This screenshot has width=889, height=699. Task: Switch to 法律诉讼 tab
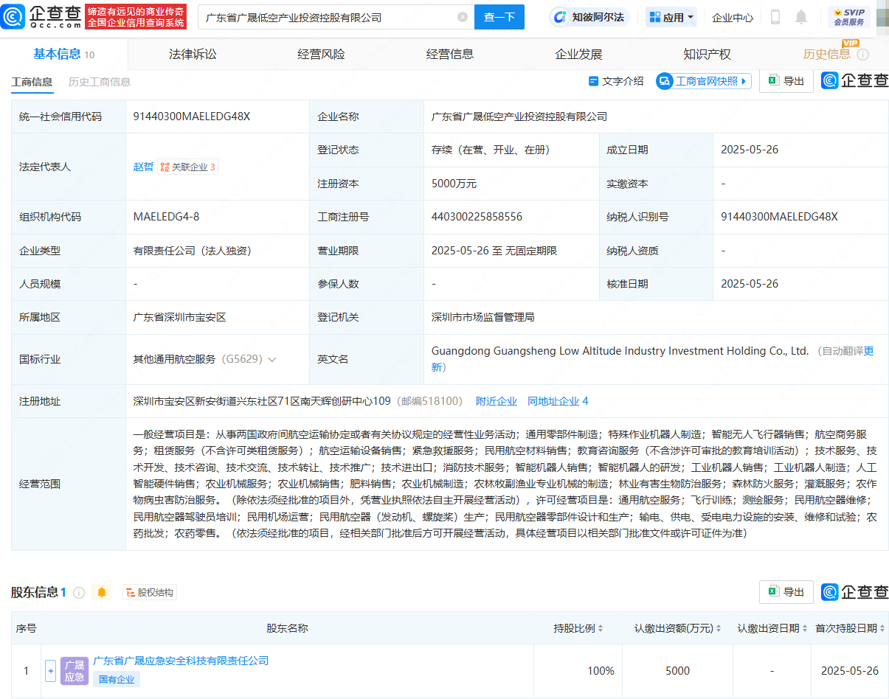pyautogui.click(x=193, y=54)
